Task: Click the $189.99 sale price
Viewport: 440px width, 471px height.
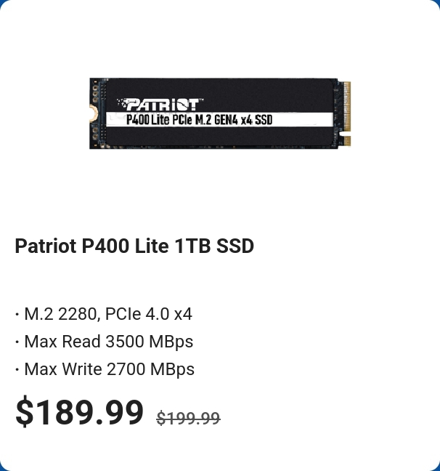Action: (79, 411)
